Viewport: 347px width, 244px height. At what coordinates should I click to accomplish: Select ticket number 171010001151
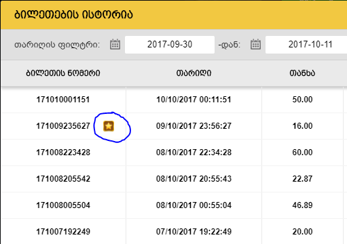tap(63, 100)
